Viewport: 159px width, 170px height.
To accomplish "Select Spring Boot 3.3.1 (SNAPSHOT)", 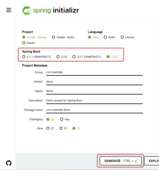I will (x=37, y=57).
